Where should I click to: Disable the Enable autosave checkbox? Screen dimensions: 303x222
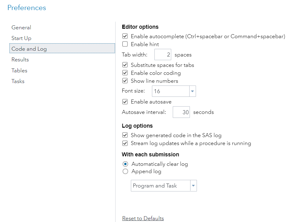pyautogui.click(x=125, y=102)
